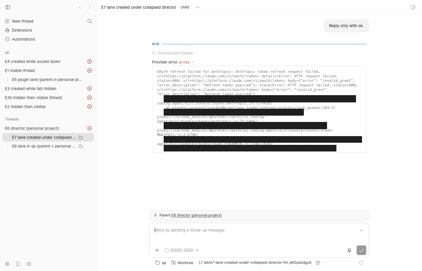Click worktree icon on E7 lane row
This screenshot has width=422, height=271.
pyautogui.click(x=81, y=138)
